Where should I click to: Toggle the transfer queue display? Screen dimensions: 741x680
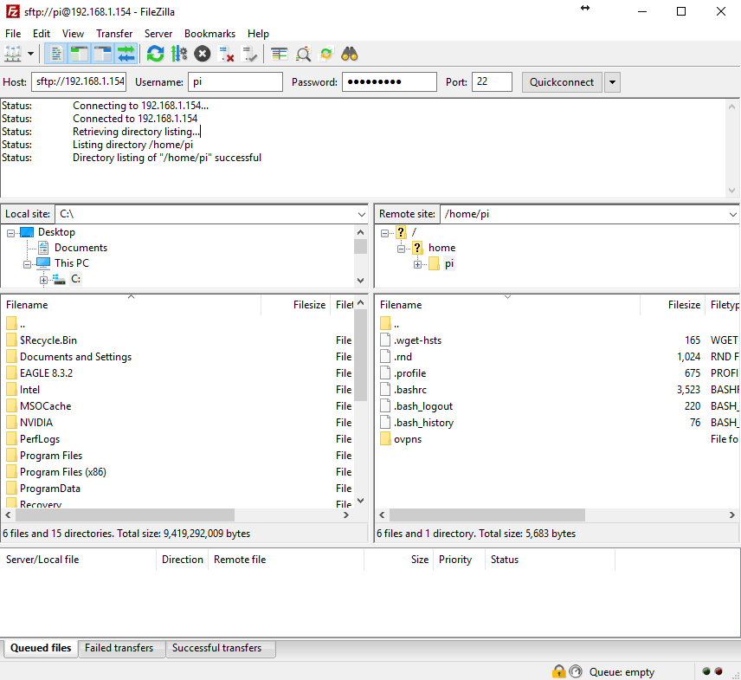tap(126, 54)
